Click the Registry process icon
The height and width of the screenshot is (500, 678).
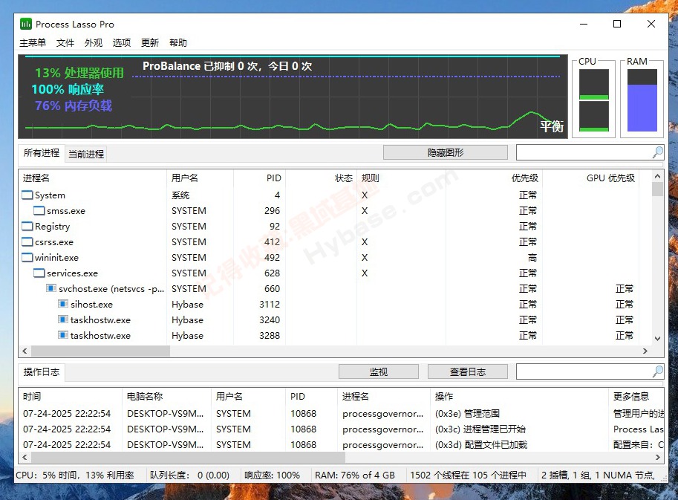pos(27,226)
